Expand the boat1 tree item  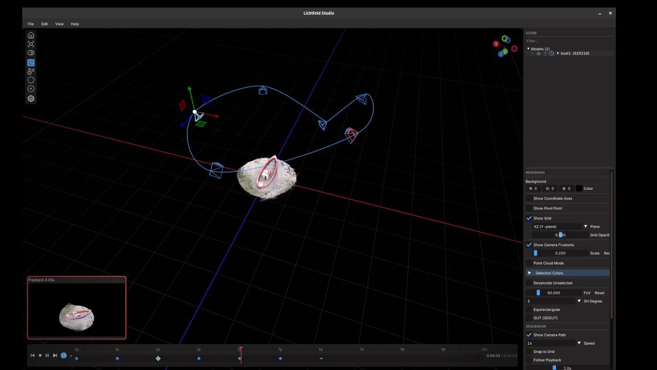pyautogui.click(x=558, y=53)
